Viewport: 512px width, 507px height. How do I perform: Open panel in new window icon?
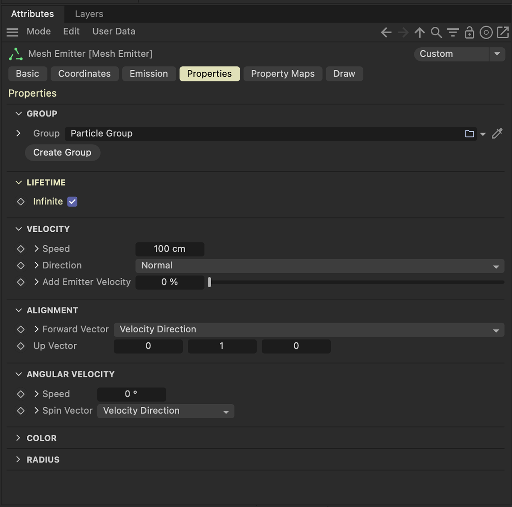pyautogui.click(x=503, y=32)
